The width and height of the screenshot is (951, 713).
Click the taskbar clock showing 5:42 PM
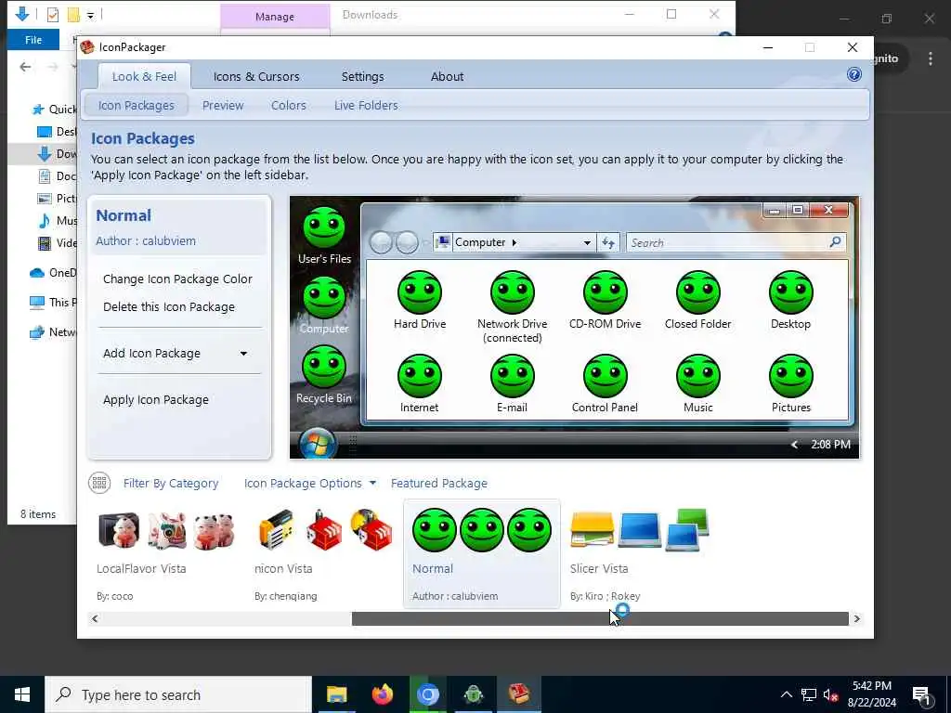coord(872,694)
